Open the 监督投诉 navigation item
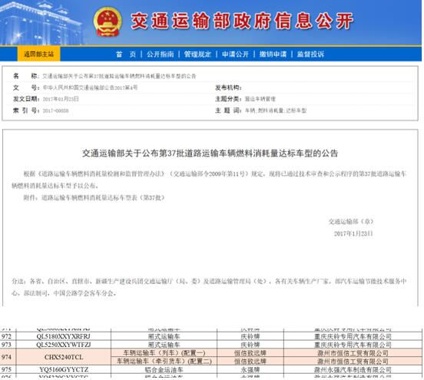This screenshot has width=424, height=380. [x=310, y=55]
